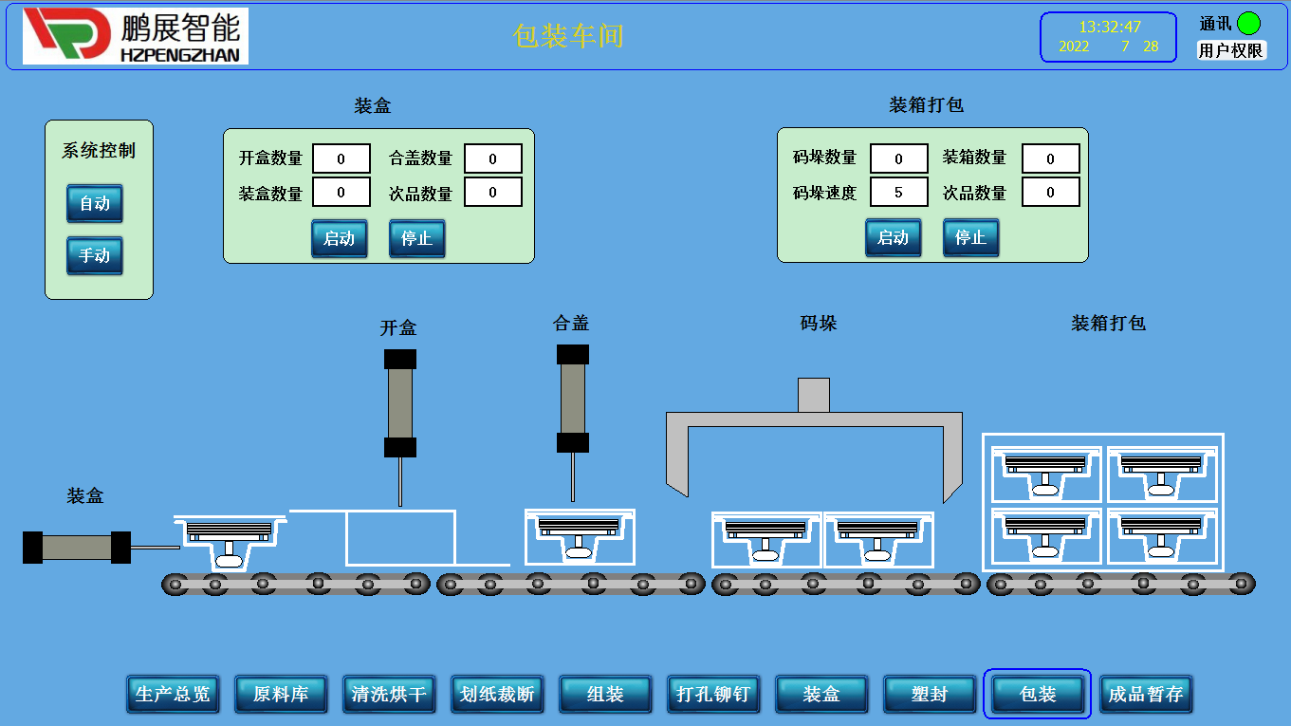Select the 开盒数量 value field
1291x726 pixels.
pyautogui.click(x=341, y=158)
